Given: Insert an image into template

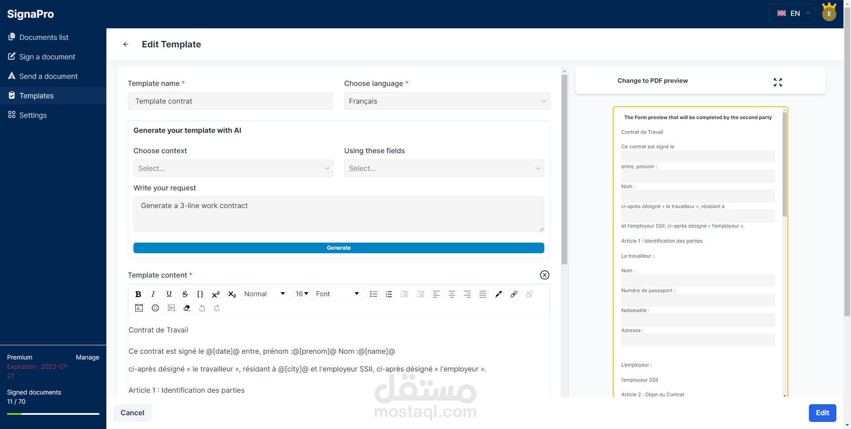Looking at the screenshot, I should point(171,308).
